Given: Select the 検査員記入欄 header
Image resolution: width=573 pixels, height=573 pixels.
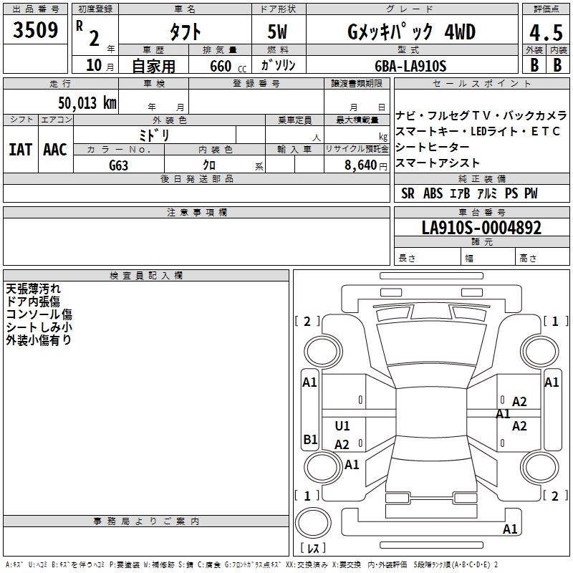Looking at the screenshot, I should click(146, 276).
